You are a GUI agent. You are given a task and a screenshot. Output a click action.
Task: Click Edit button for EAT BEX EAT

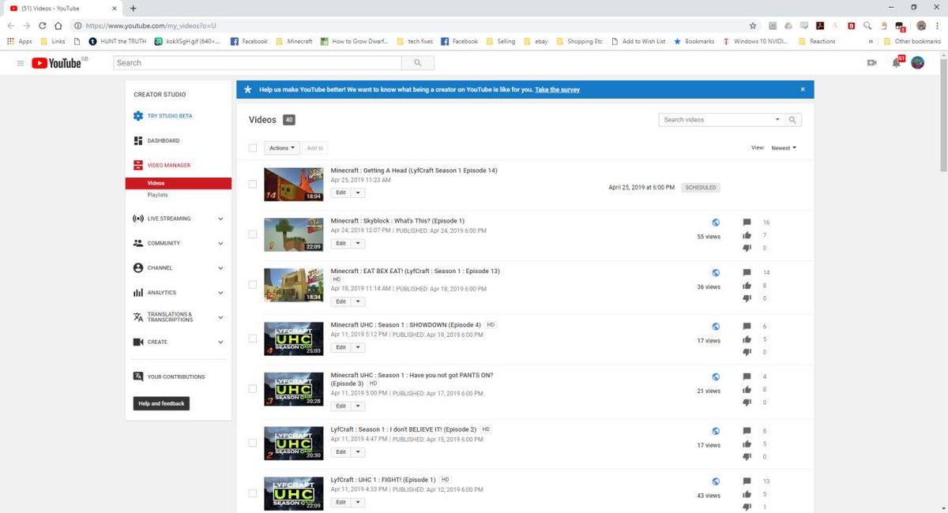[340, 301]
